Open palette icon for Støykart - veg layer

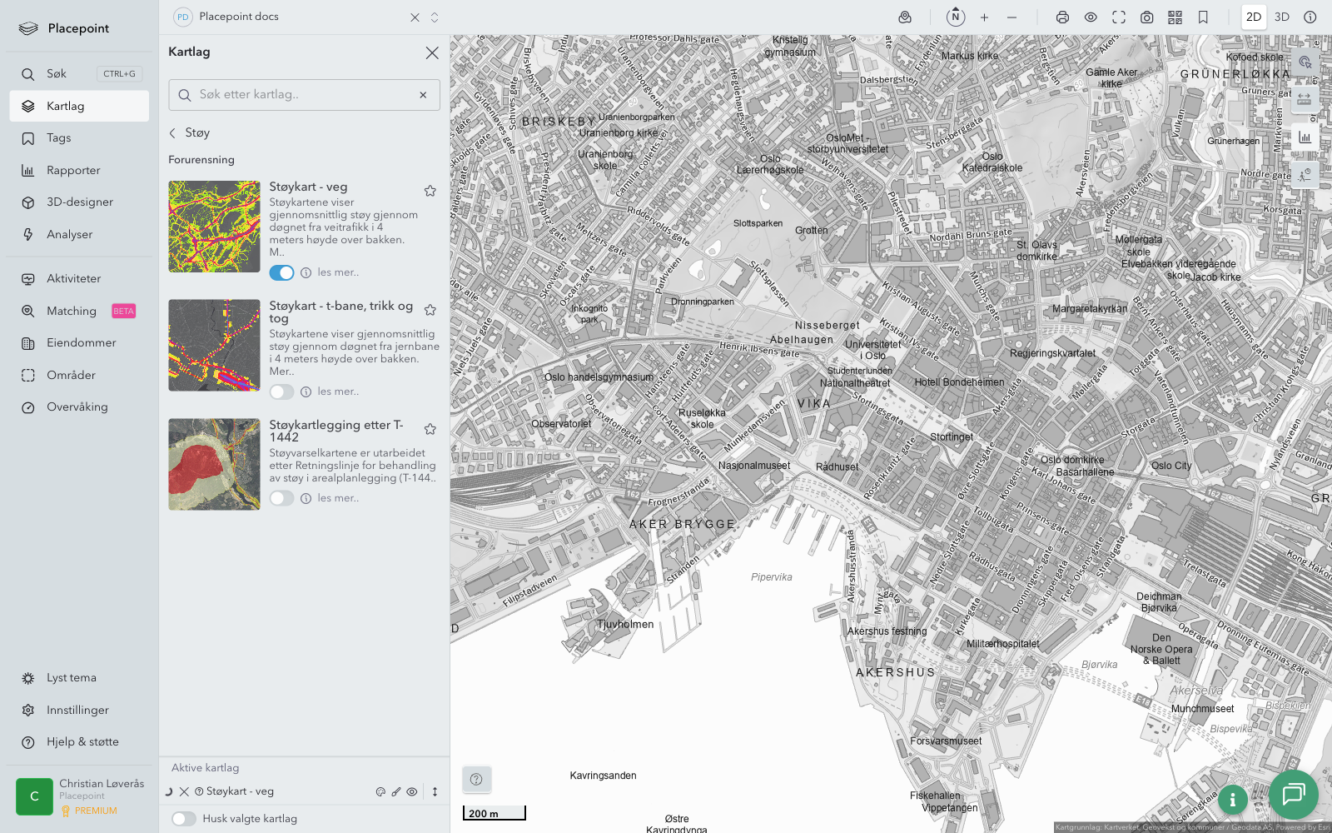coord(380,792)
